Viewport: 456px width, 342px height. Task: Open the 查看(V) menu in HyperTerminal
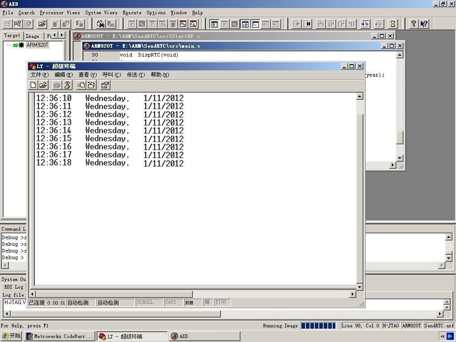tap(88, 75)
